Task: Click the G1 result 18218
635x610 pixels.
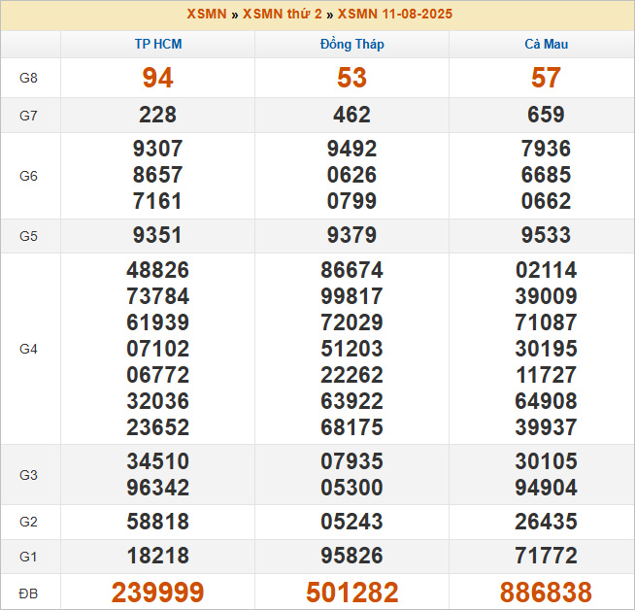Action: (157, 557)
